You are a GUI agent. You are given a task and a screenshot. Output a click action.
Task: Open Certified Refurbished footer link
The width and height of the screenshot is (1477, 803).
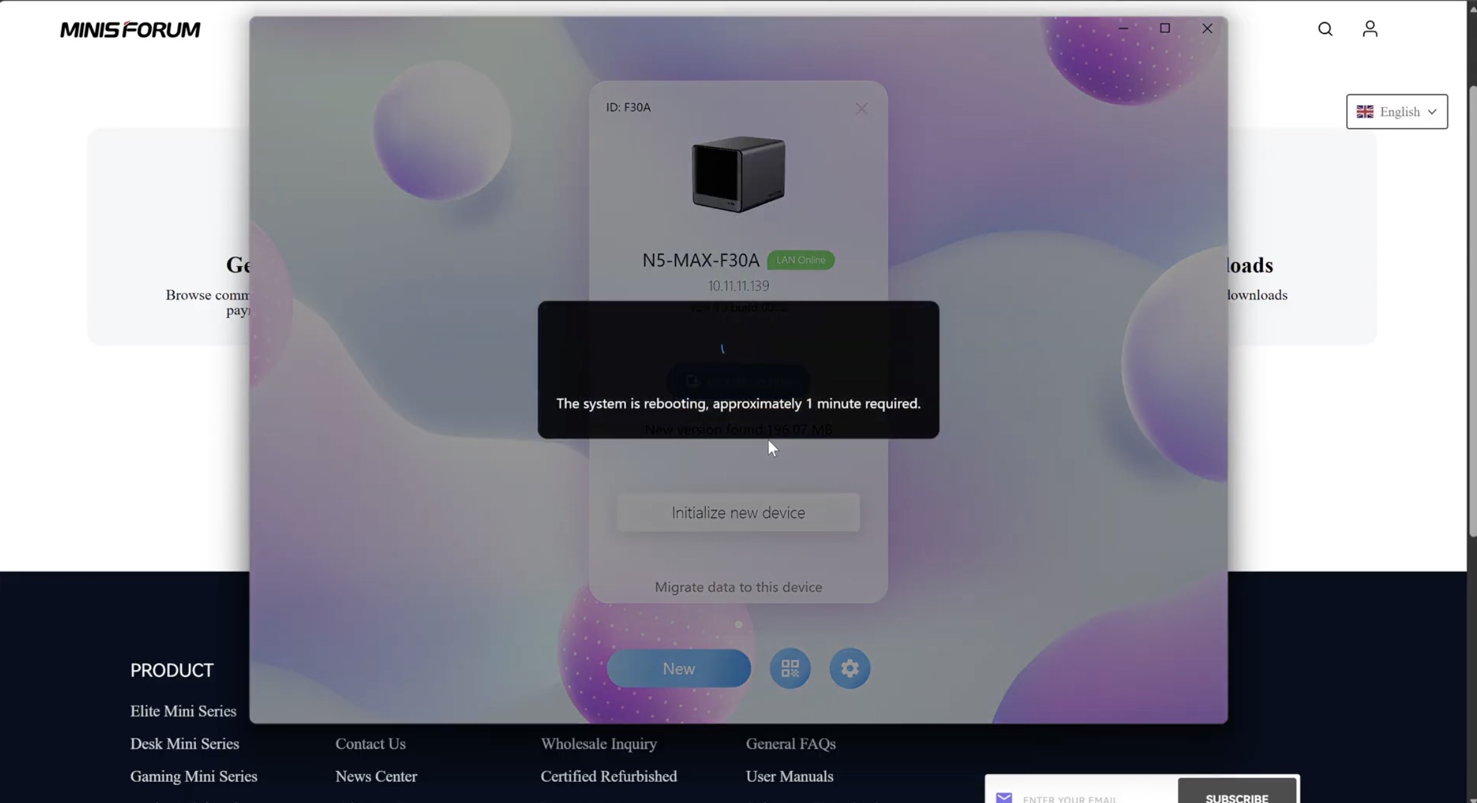609,777
